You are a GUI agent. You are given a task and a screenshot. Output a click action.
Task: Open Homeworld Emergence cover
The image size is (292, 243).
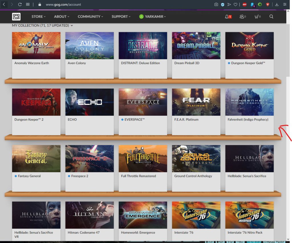143,215
